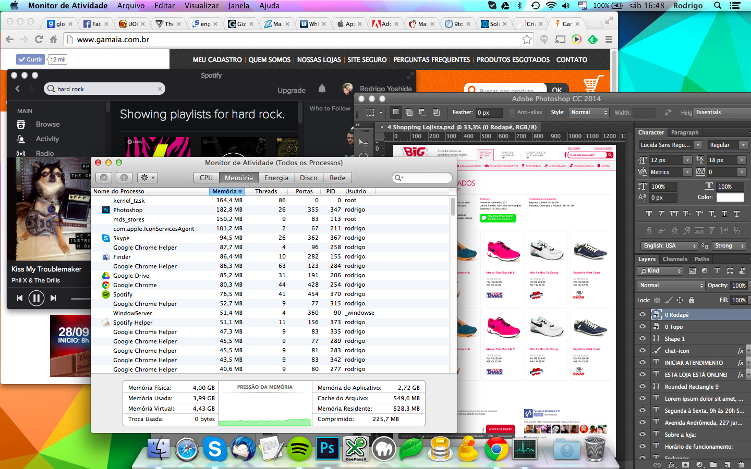Click Upgrade in Spotify
This screenshot has height=469, width=751.
tap(292, 90)
